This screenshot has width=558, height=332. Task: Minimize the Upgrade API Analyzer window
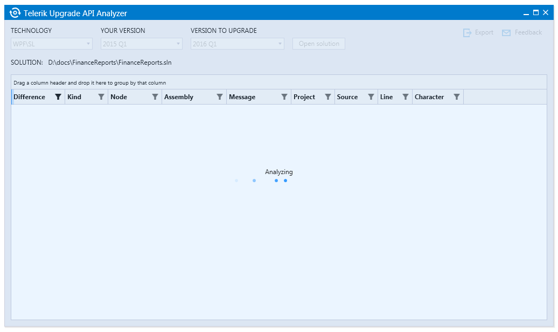point(526,13)
